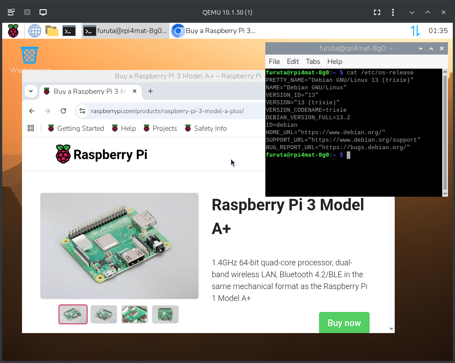Click the network transfer arrows tray icon
The image size is (455, 363).
point(415,31)
